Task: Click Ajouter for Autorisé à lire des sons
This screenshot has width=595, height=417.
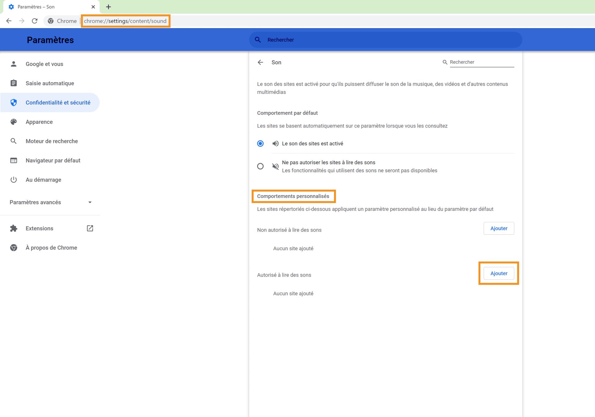Action: pos(498,273)
